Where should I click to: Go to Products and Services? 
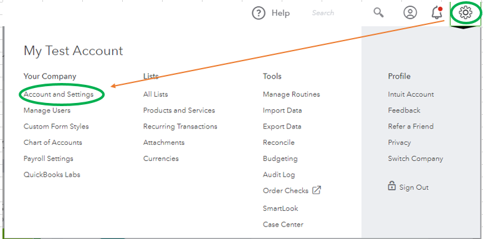coord(179,110)
